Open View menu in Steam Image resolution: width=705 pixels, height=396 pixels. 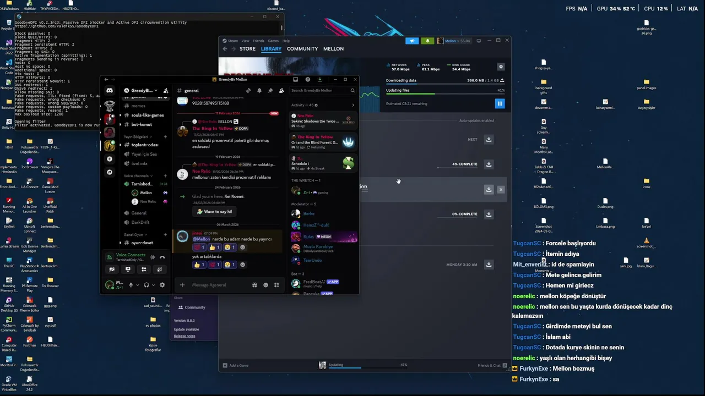tap(245, 41)
